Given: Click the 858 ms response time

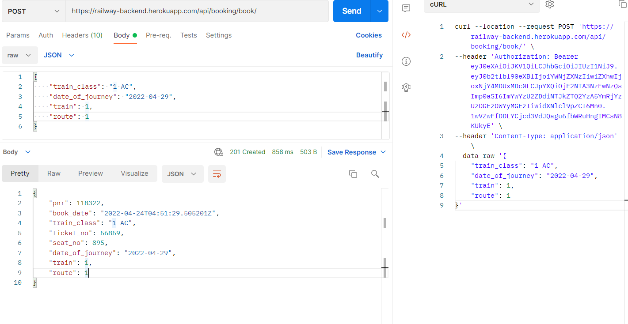Looking at the screenshot, I should [283, 152].
